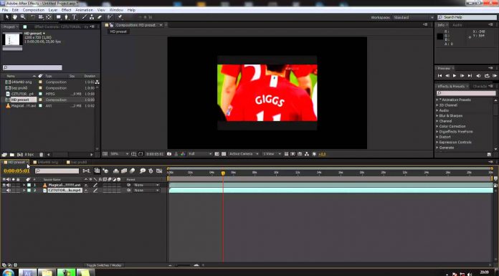Select the Eraser tool
Screen dimensions: 499x276
point(100,17)
